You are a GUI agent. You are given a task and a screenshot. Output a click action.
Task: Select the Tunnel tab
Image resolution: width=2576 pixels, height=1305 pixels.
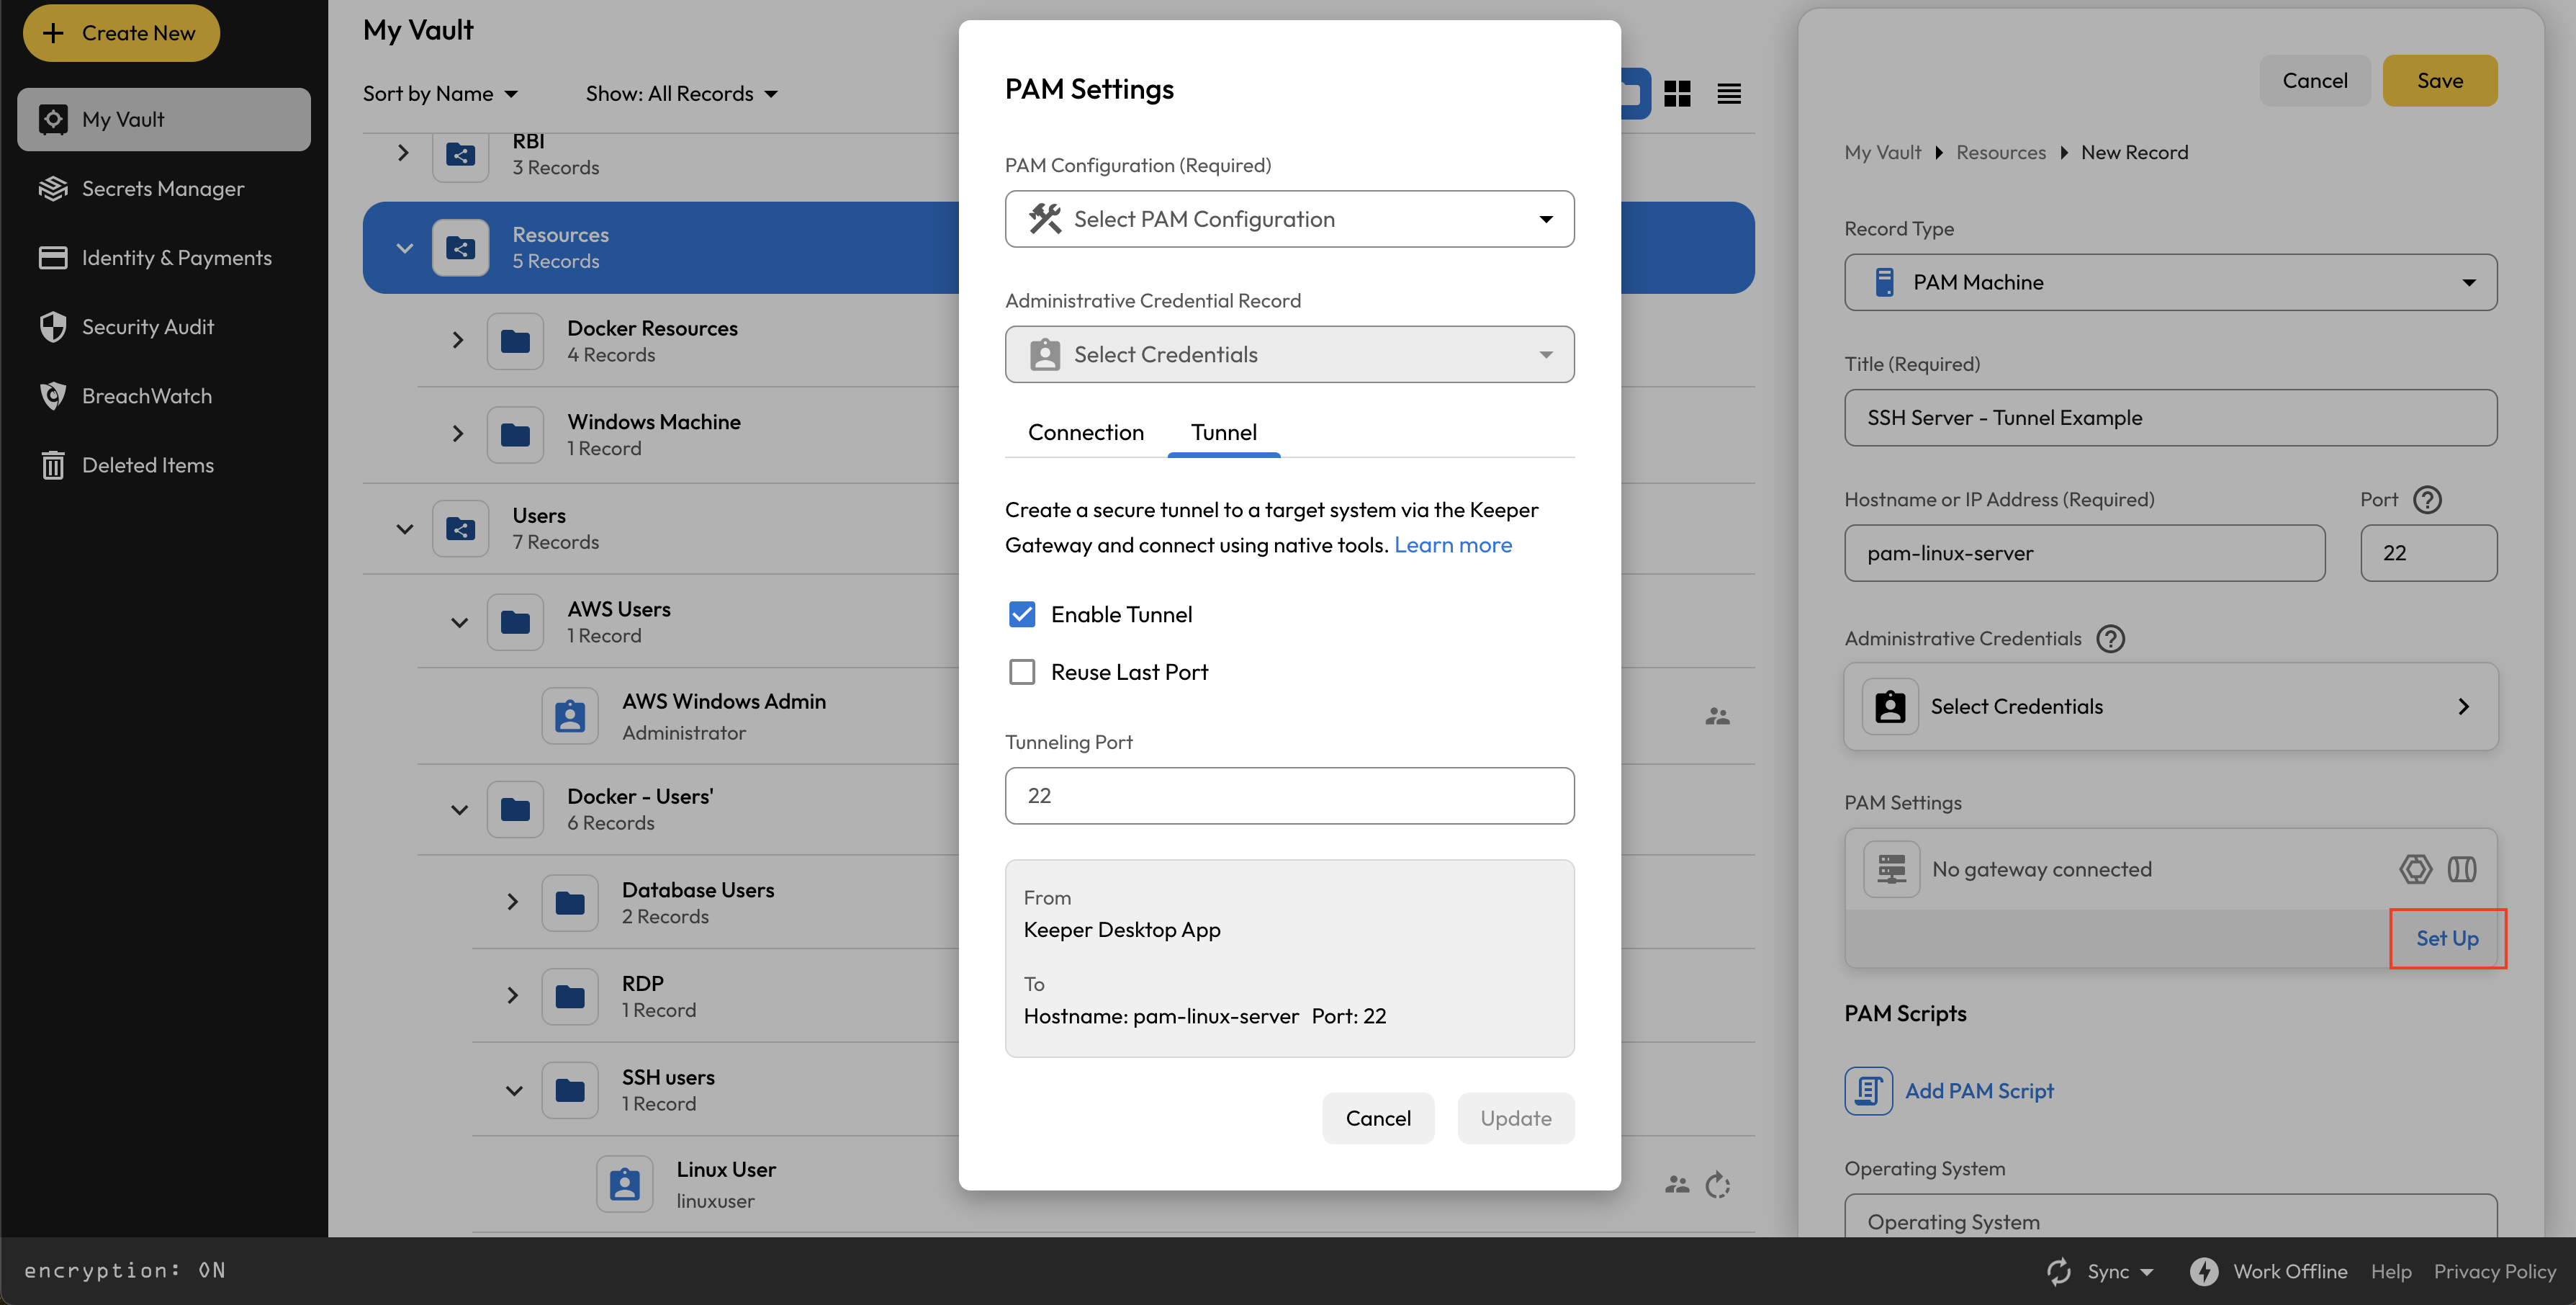pos(1223,432)
